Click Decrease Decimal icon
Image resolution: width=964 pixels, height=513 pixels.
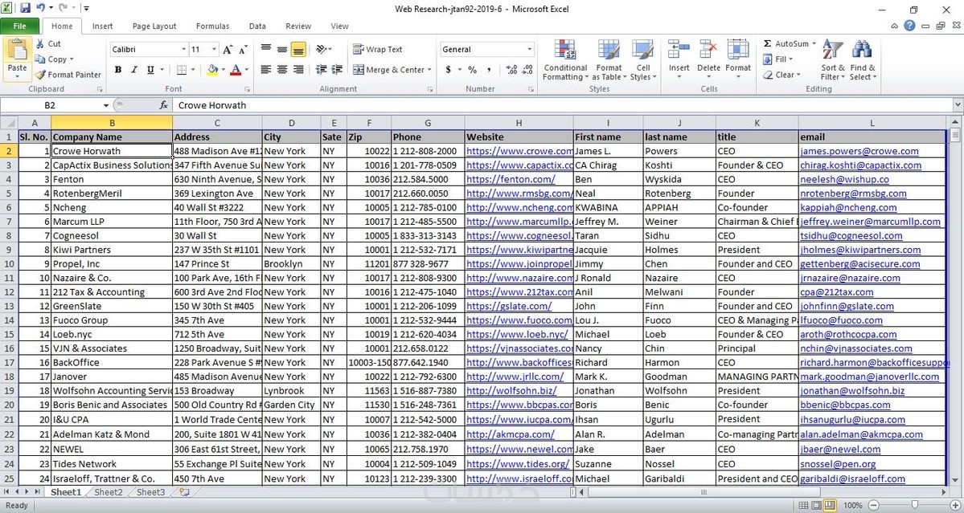pos(528,70)
